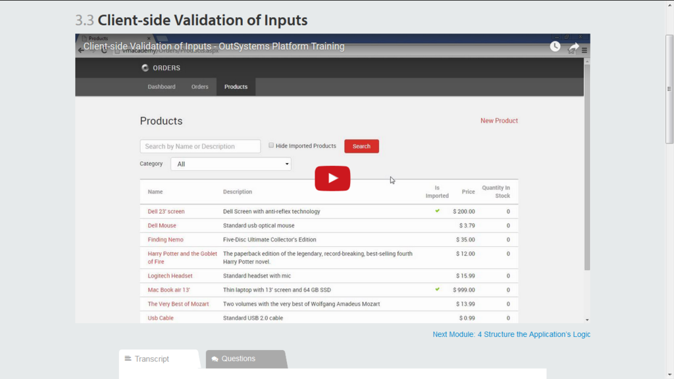Click the Watch Later clock icon
Screen dimensions: 674x379
[555, 47]
